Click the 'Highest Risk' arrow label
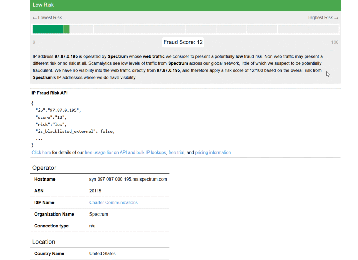358x260 pixels. pyautogui.click(x=323, y=18)
